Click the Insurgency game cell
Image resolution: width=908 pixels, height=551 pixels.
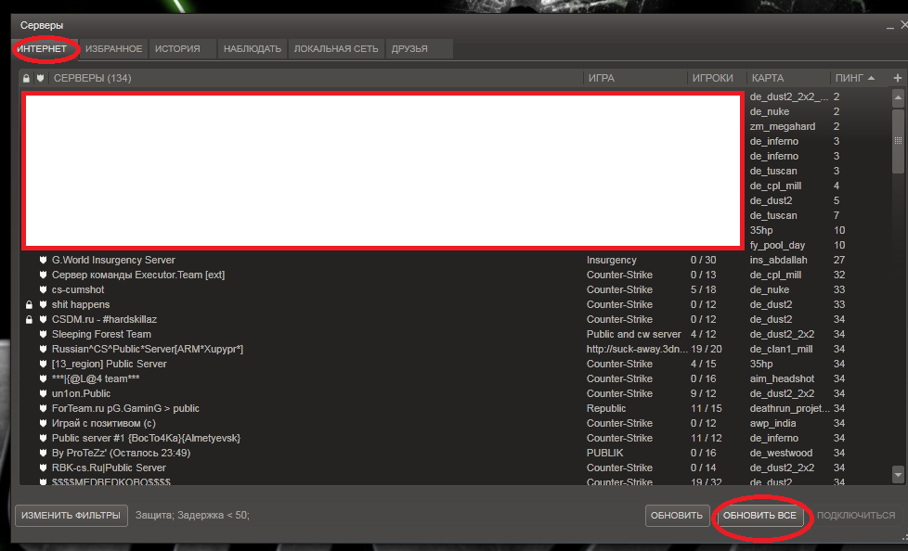click(x=612, y=260)
